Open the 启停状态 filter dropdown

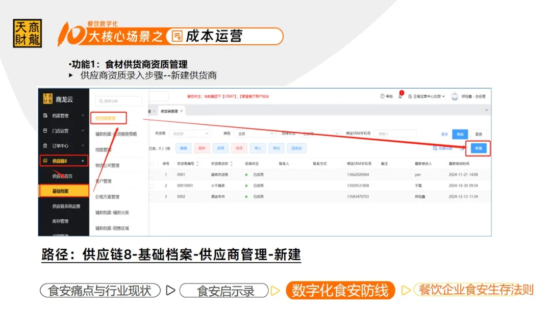coord(320,134)
